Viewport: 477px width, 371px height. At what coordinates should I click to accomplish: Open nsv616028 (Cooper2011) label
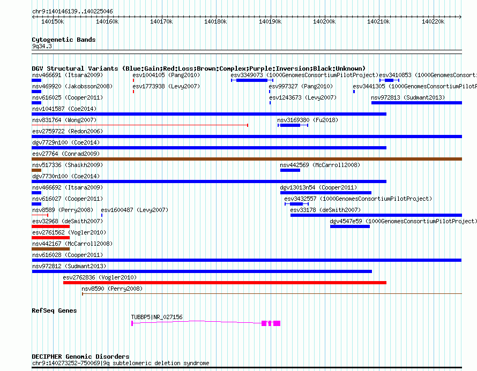point(68,255)
